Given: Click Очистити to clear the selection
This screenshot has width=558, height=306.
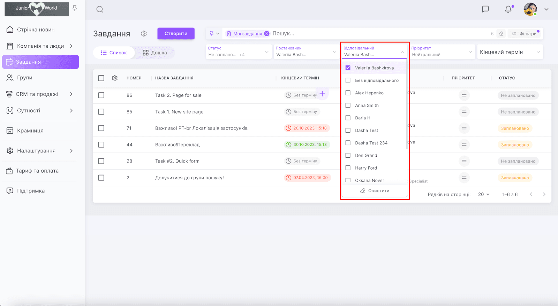Looking at the screenshot, I should click(375, 191).
